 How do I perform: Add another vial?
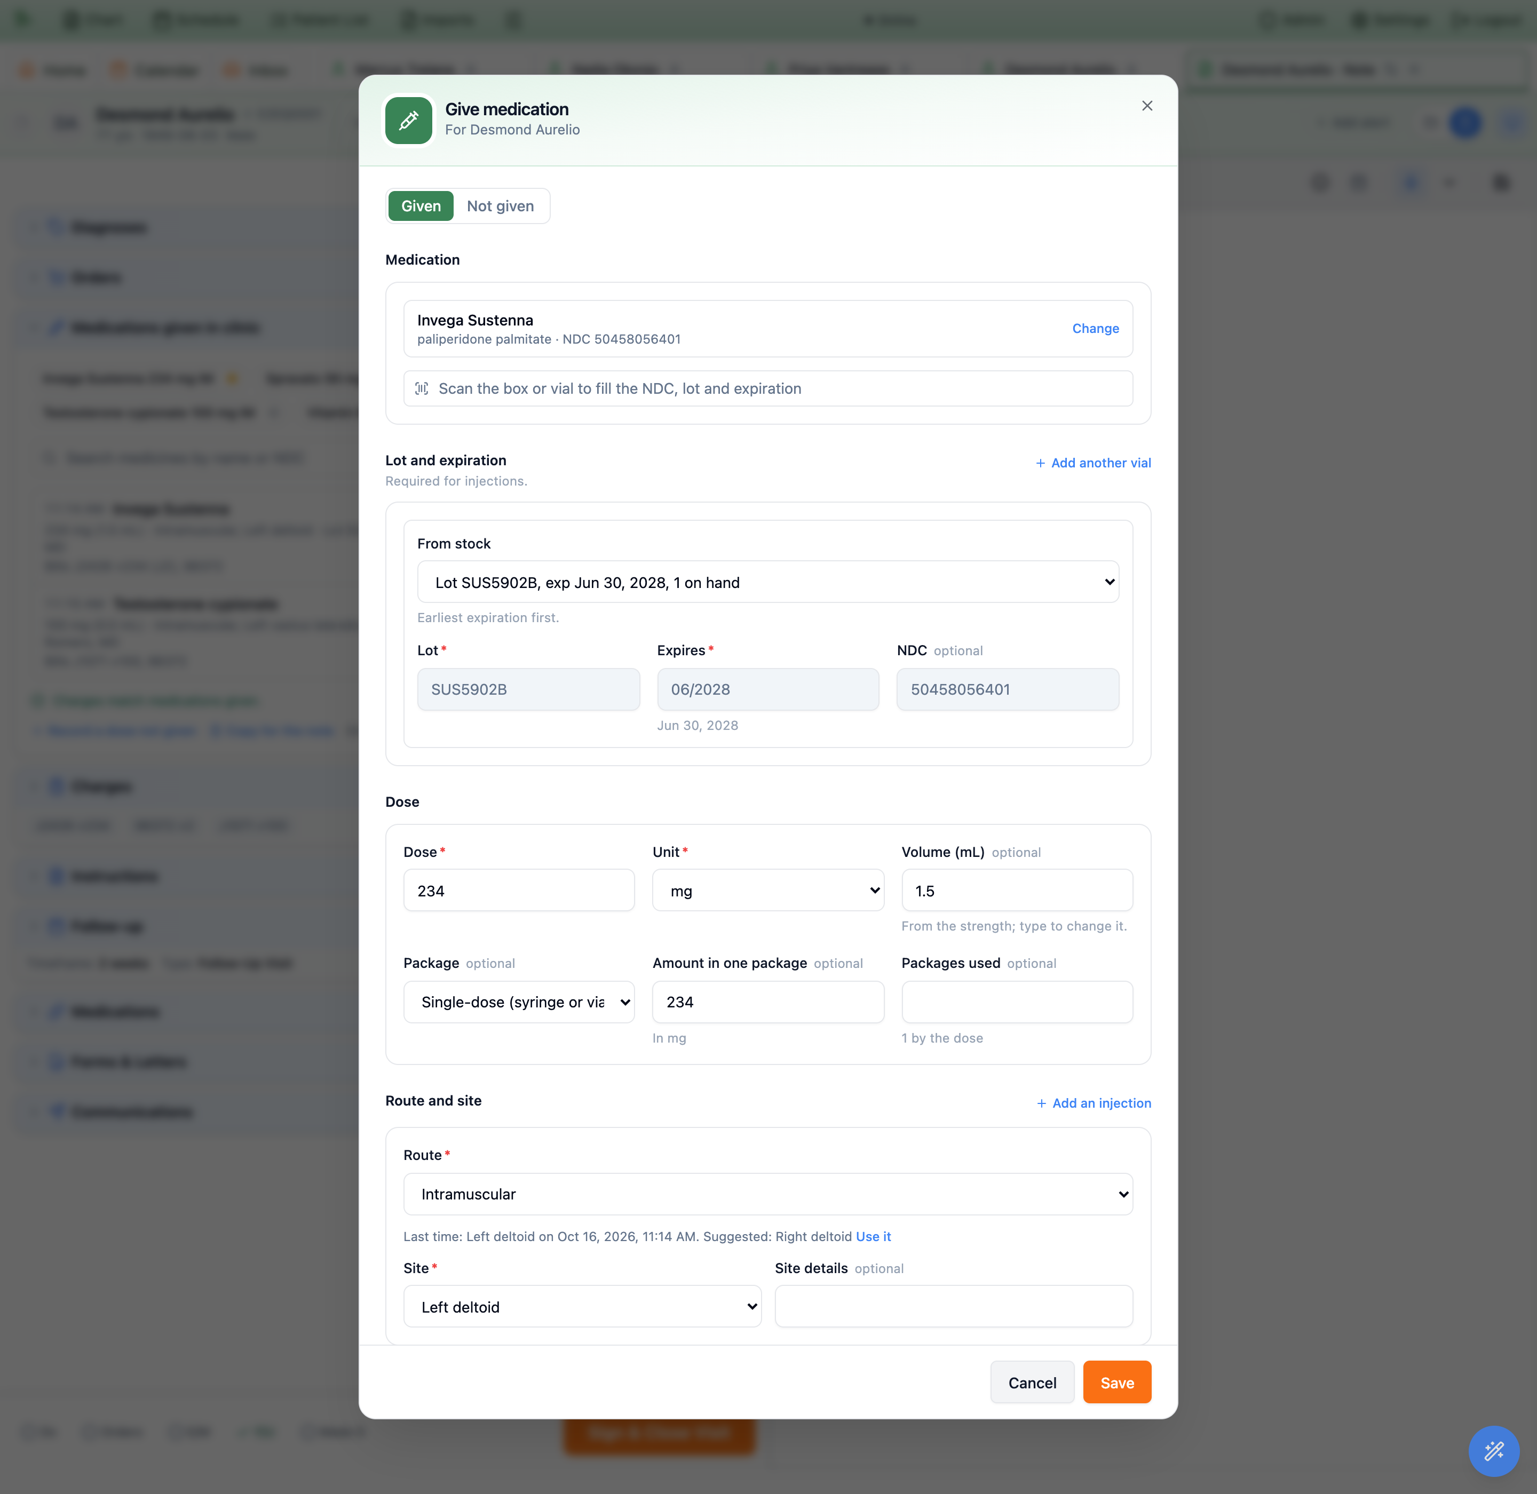point(1092,463)
